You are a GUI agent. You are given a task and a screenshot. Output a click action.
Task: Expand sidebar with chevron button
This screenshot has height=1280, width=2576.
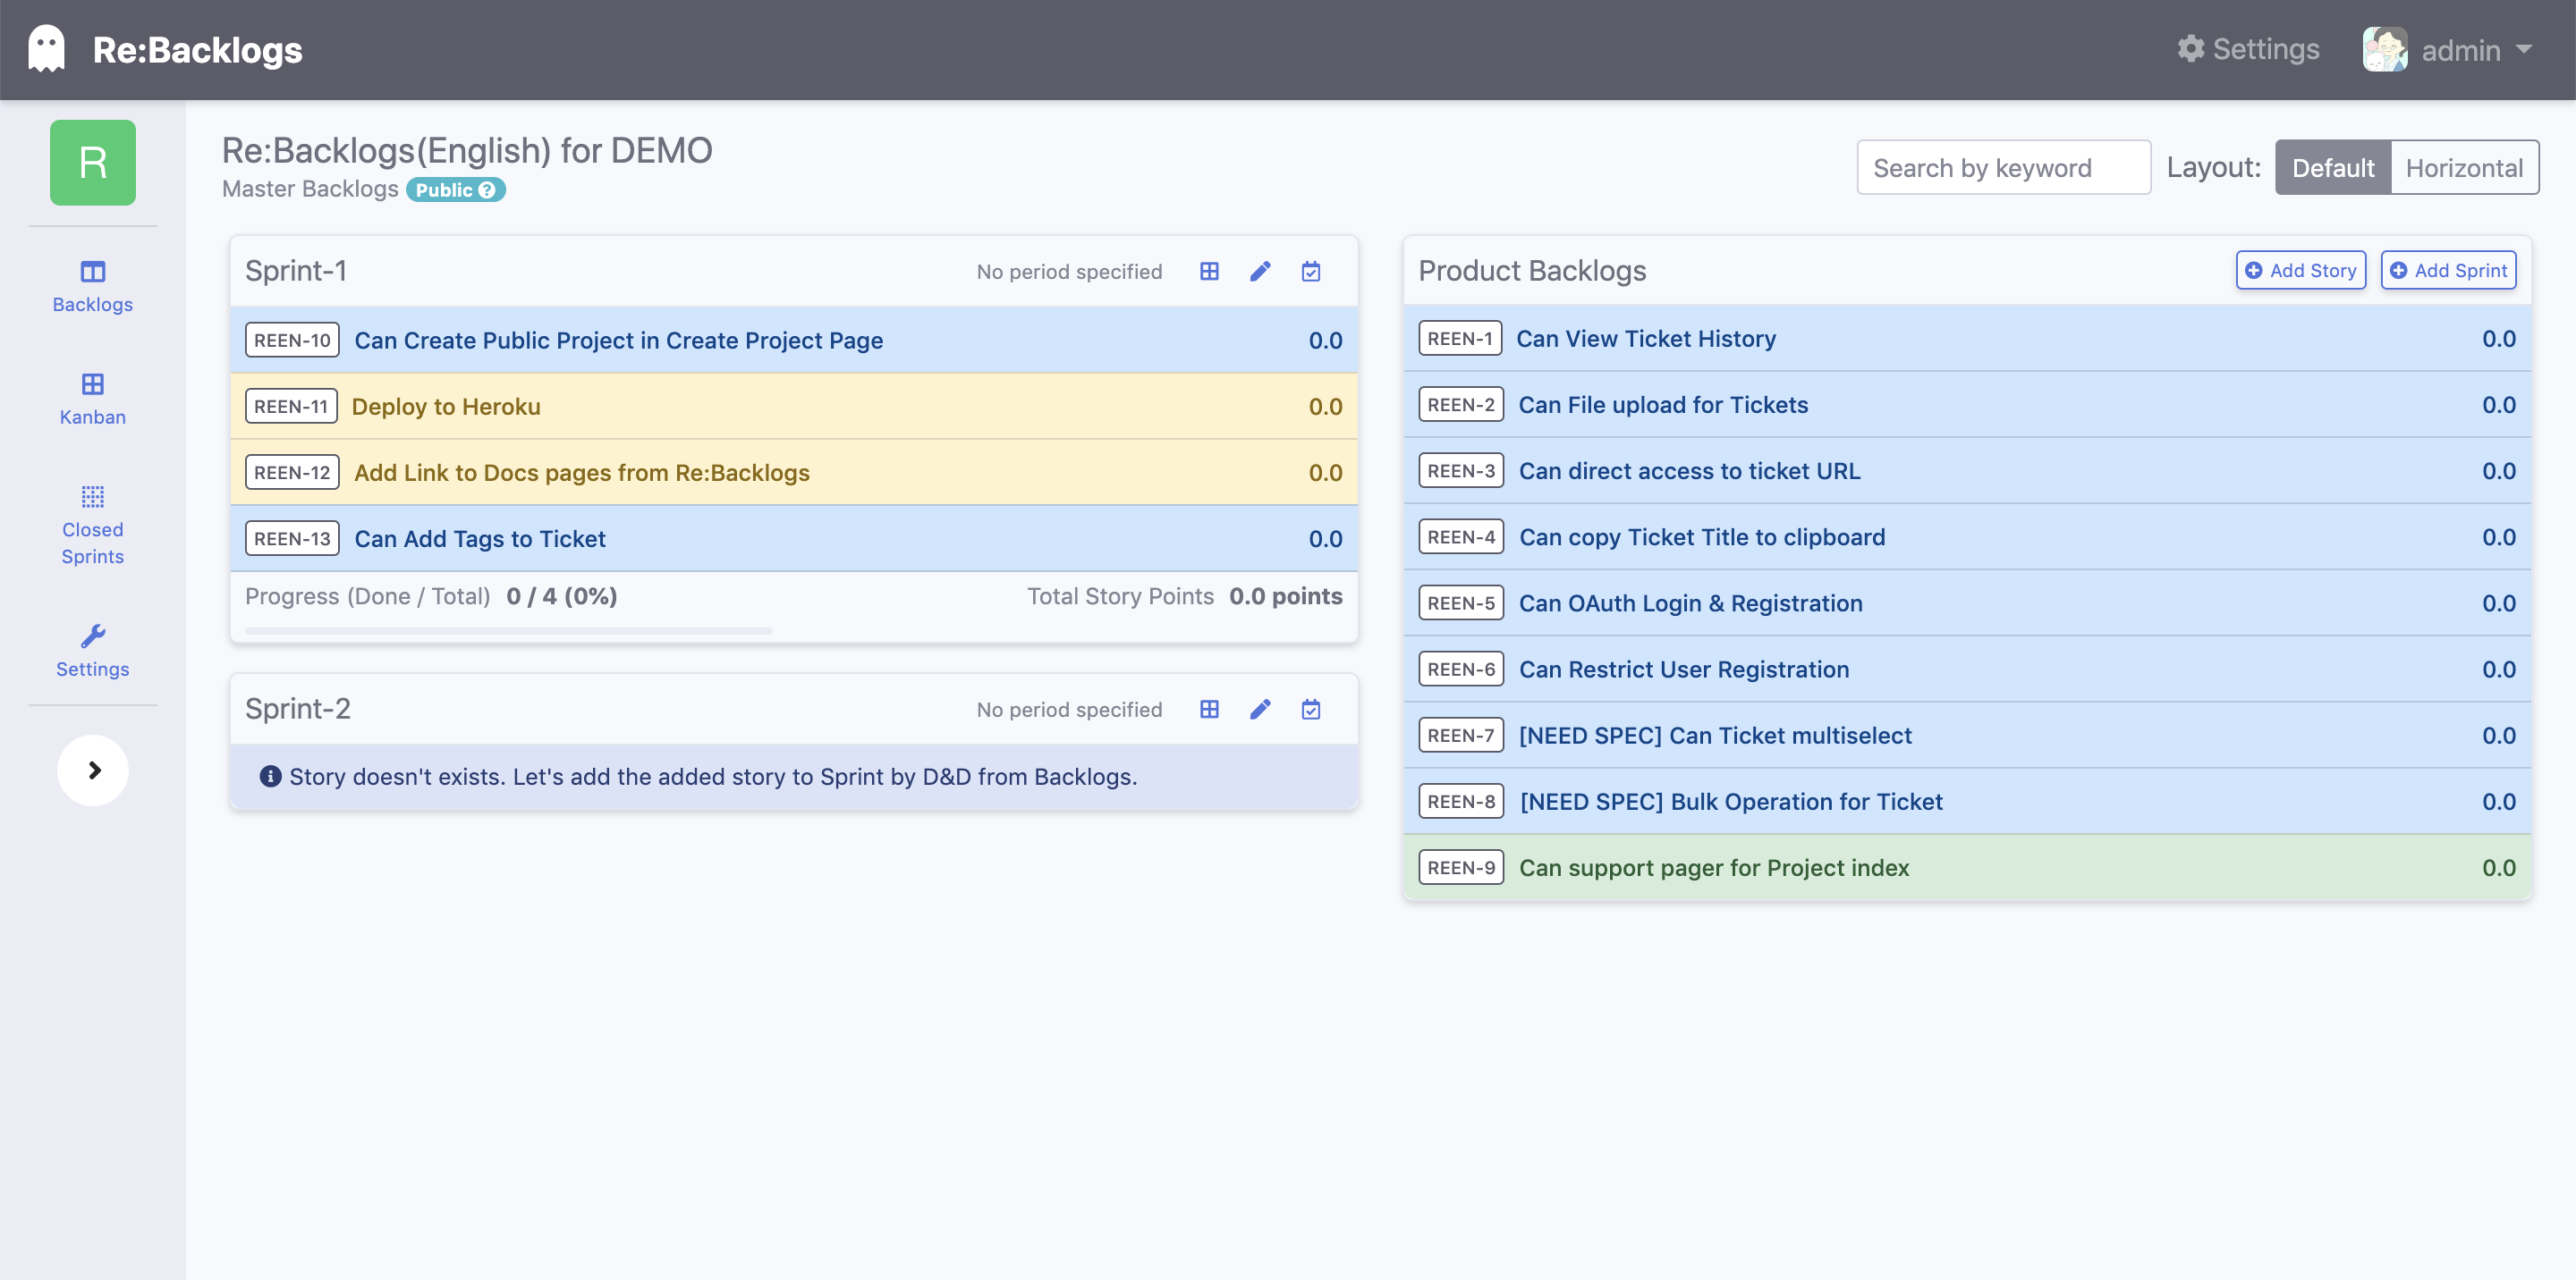click(93, 770)
